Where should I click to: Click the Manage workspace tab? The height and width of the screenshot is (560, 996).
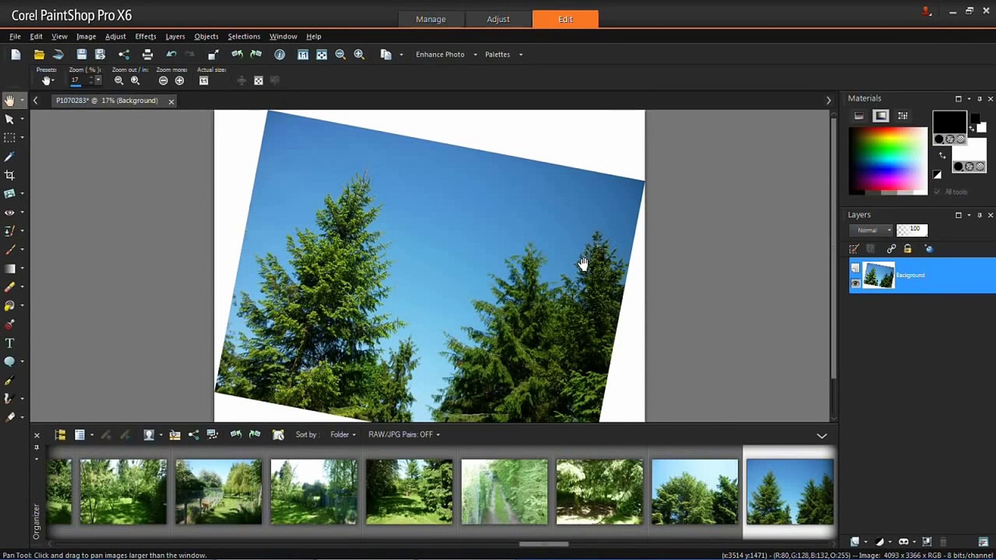tap(431, 19)
